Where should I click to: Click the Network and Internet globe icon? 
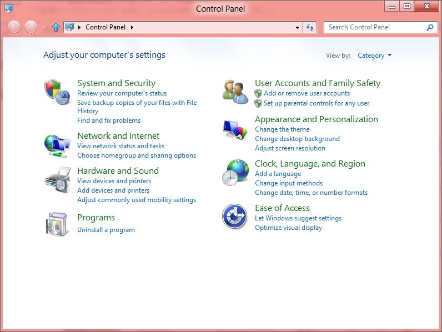click(x=57, y=147)
